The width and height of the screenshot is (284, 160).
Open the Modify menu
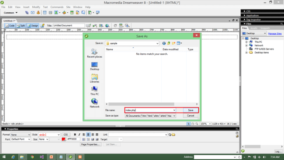point(36,7)
